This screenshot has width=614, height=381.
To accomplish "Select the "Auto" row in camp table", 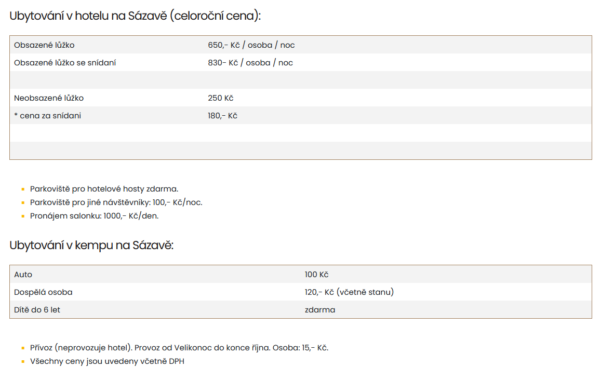I will [x=23, y=275].
